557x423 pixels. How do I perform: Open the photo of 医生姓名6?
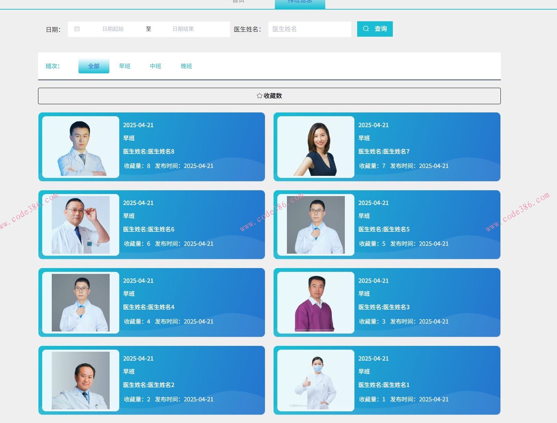pos(81,225)
